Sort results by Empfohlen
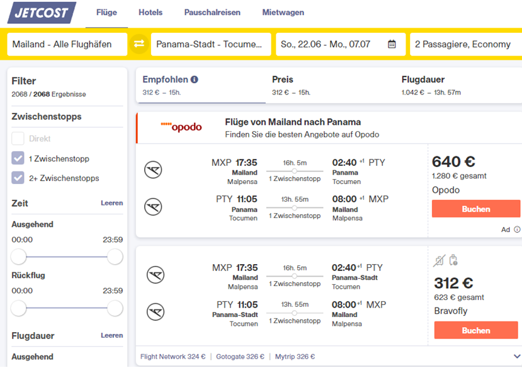Viewport: 522px width, 375px height. pyautogui.click(x=201, y=85)
